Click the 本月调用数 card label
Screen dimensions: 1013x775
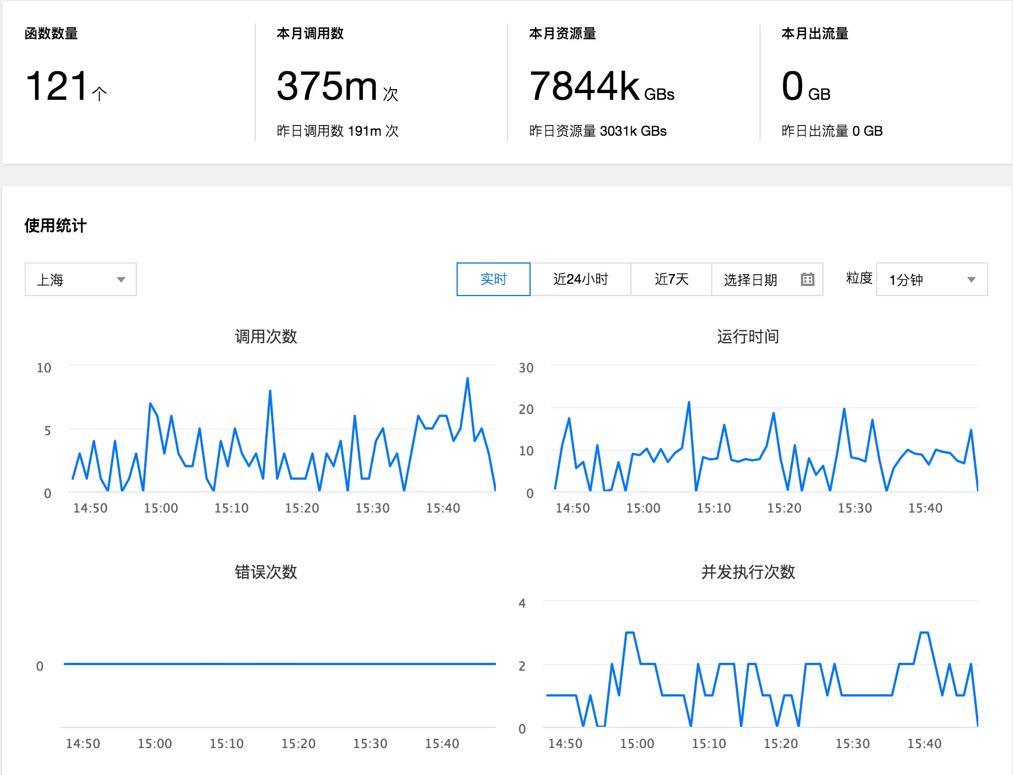pyautogui.click(x=310, y=34)
